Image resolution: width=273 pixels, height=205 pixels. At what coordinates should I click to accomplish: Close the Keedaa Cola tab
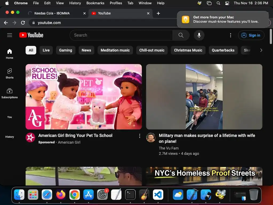(x=85, y=13)
